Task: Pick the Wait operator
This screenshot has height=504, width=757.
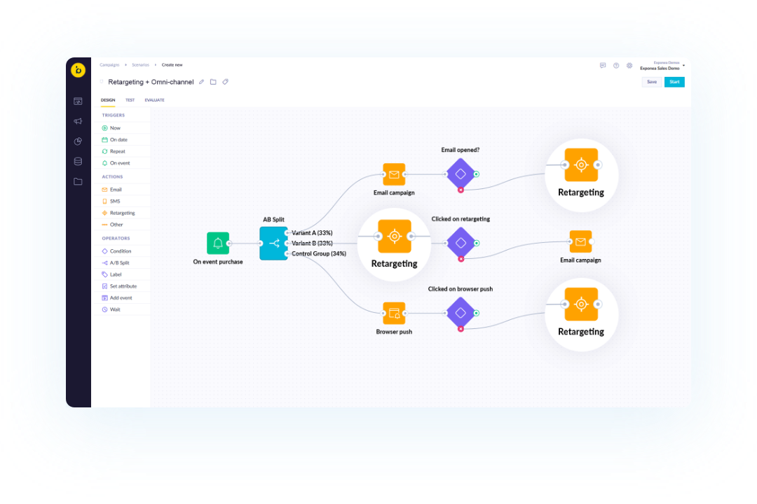Action: [121, 309]
